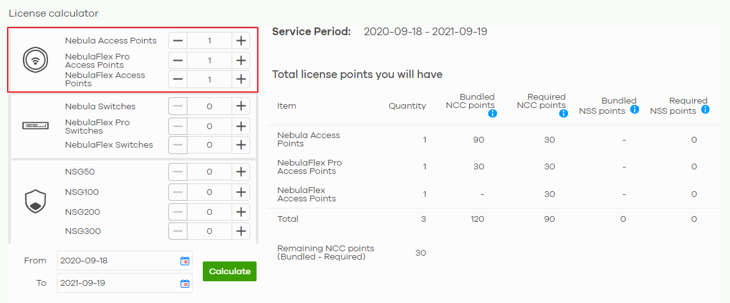This screenshot has width=730, height=303.
Task: Decrease NebulaFlex Pro Access Points quantity
Action: pyautogui.click(x=178, y=61)
